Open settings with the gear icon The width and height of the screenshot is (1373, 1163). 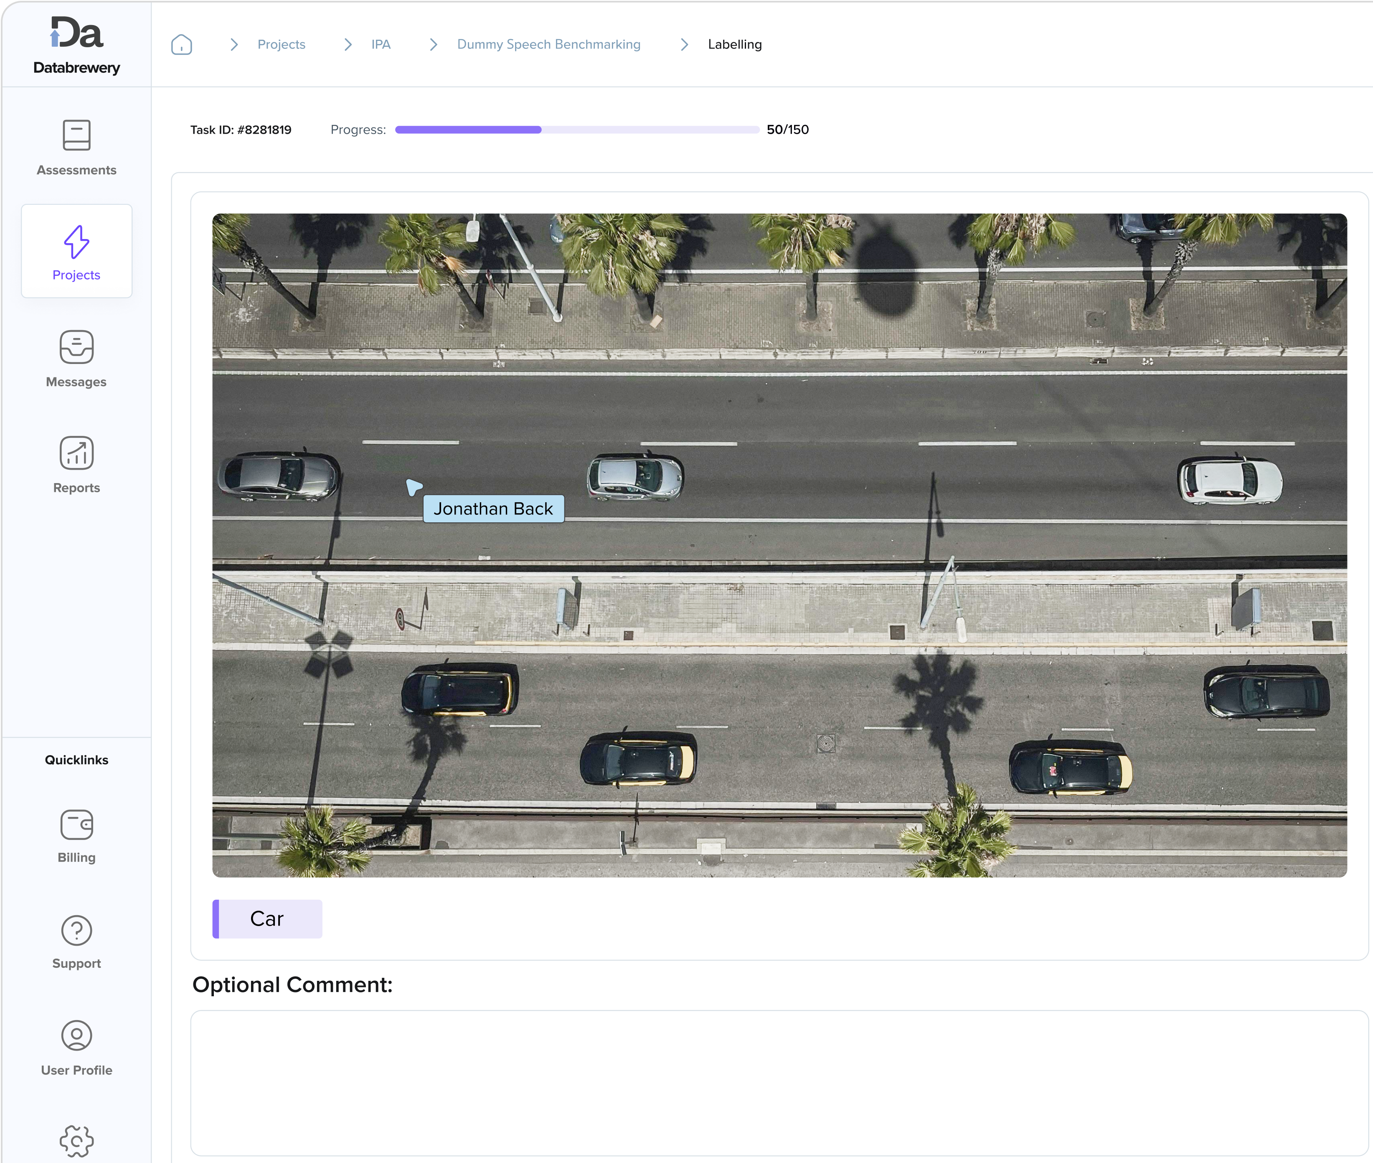click(76, 1142)
